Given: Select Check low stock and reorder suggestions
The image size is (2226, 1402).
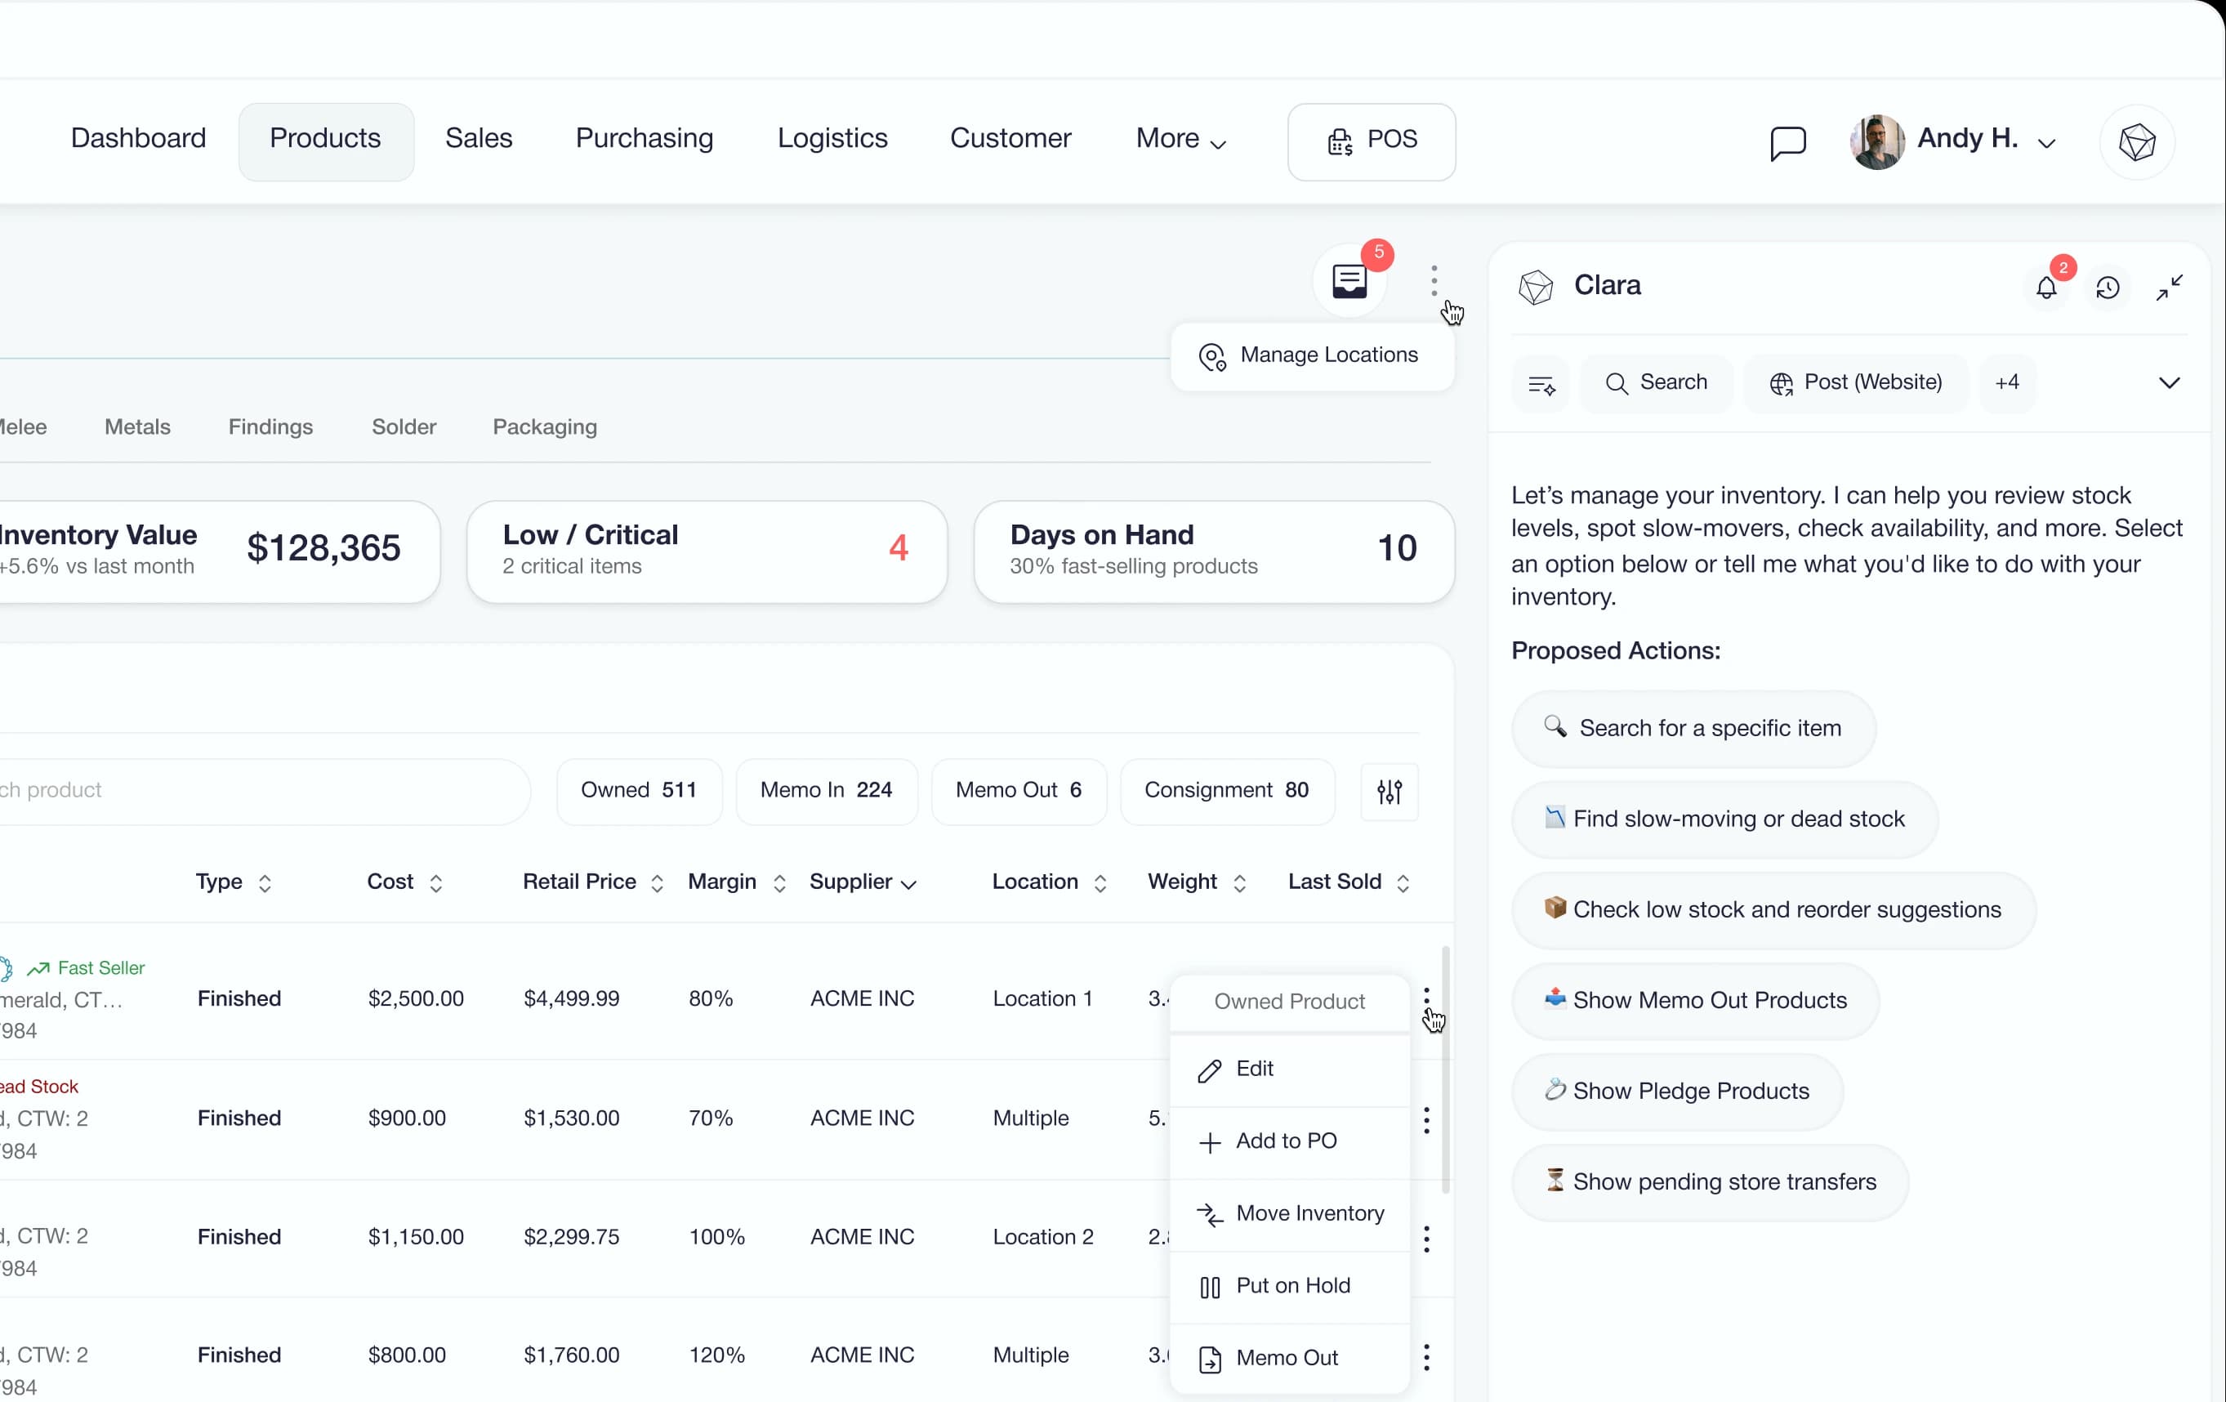Looking at the screenshot, I should click(1773, 910).
